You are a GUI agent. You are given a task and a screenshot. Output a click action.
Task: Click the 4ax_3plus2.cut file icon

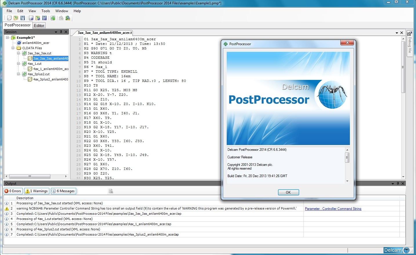pyautogui.click(x=25, y=74)
